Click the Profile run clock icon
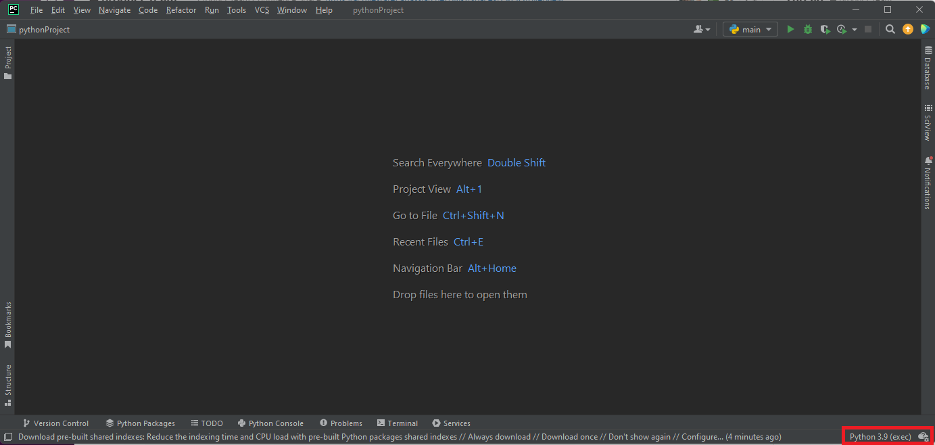The height and width of the screenshot is (445, 935). click(x=841, y=30)
